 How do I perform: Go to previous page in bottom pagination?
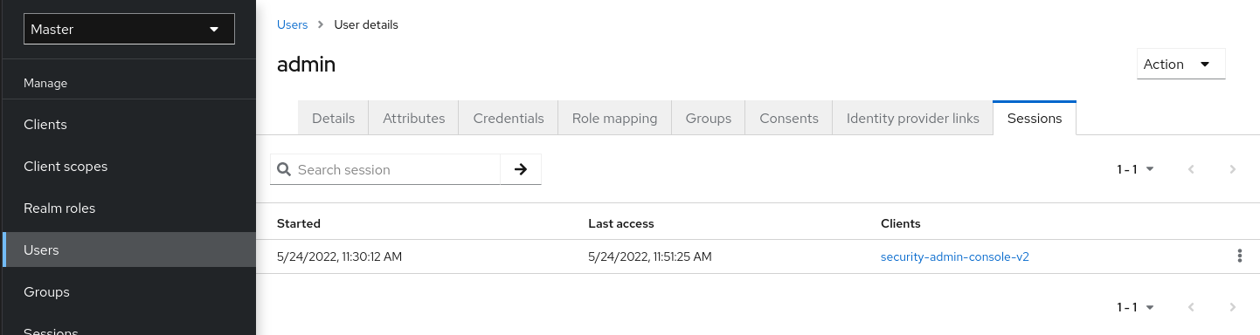(1190, 307)
